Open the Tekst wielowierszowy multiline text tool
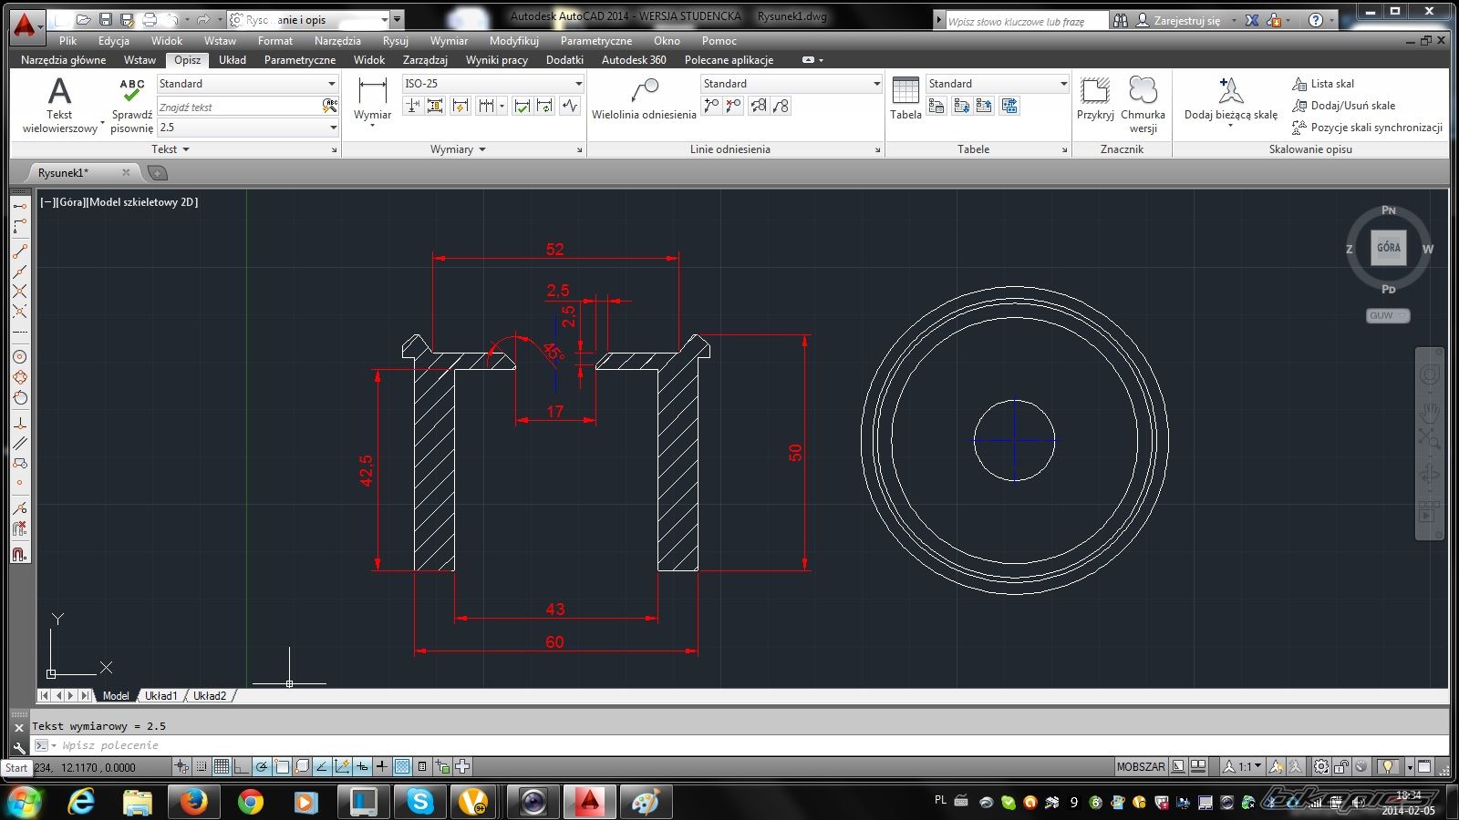 tap(59, 105)
